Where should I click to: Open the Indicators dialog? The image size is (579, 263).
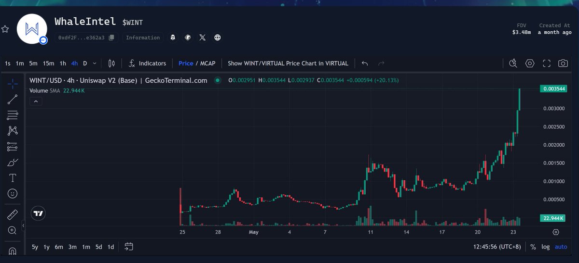(x=147, y=63)
